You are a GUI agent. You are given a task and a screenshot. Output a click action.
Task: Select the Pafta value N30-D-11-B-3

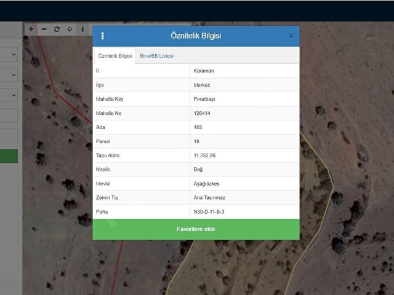(245, 211)
